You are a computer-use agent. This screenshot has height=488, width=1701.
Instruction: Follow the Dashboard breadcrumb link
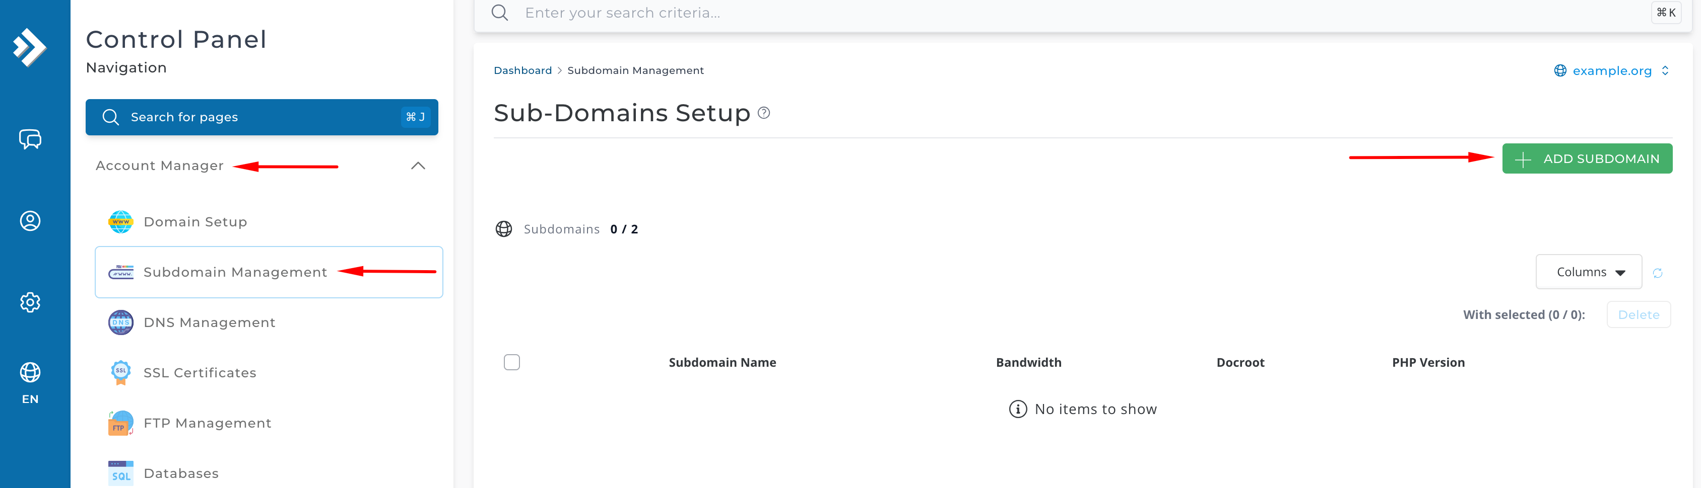pyautogui.click(x=522, y=70)
